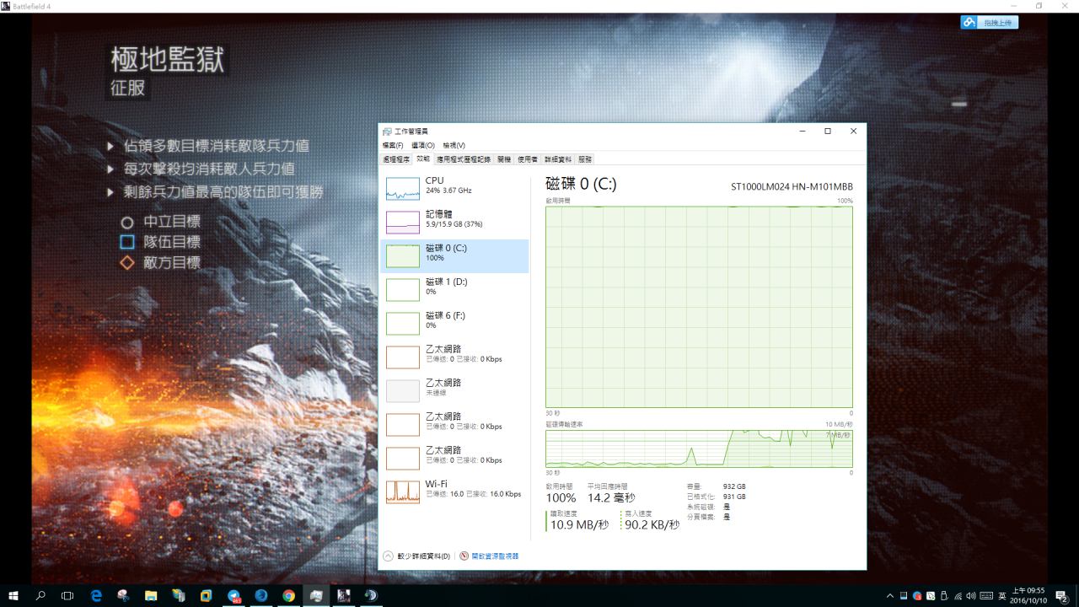Screen dimensions: 1079x607
Task: Click the 932 GB capacity value
Action: 734,486
